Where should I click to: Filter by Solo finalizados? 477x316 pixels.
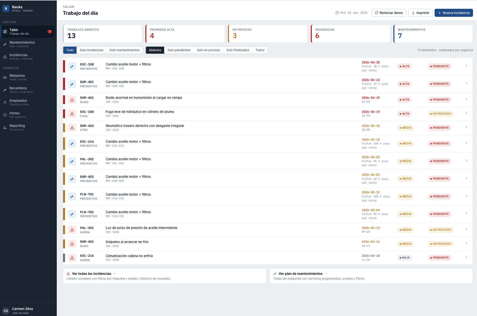tap(238, 50)
